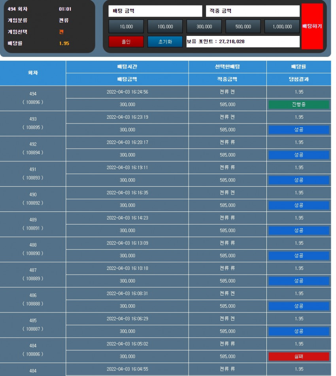Viewport: 336px width, 376px height.
Task: Click the 회차 column header
Action: tap(33, 73)
